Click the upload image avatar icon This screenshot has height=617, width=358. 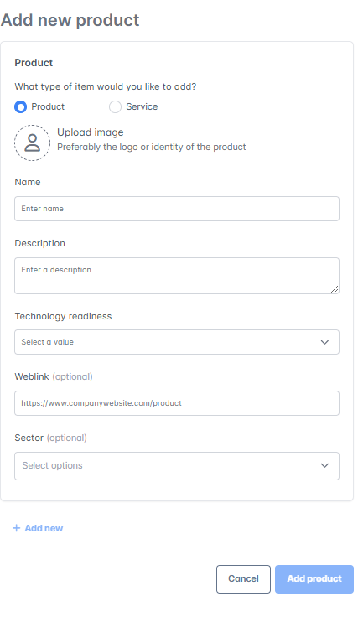coord(32,143)
